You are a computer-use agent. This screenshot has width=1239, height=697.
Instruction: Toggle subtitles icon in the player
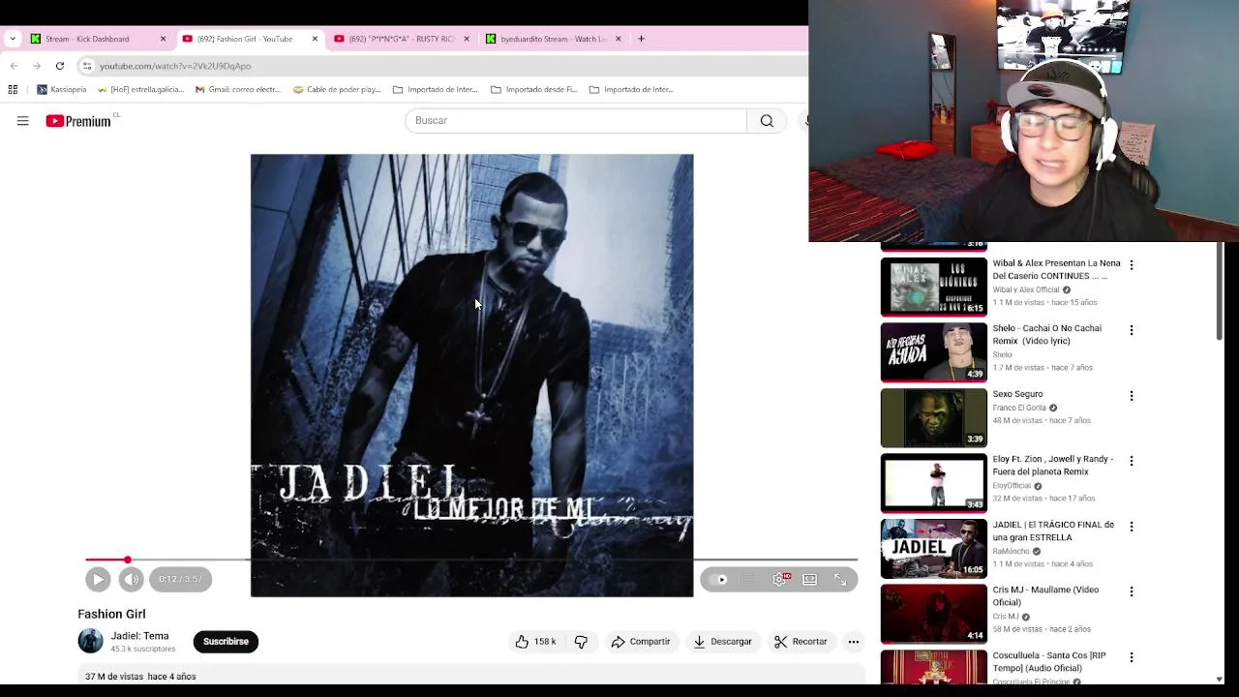tap(748, 579)
